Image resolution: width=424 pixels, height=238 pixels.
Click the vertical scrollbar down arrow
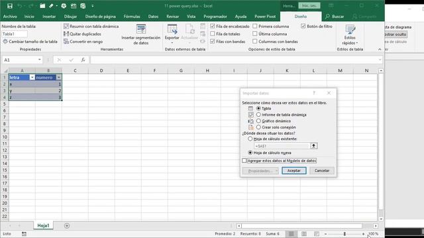pyautogui.click(x=381, y=219)
